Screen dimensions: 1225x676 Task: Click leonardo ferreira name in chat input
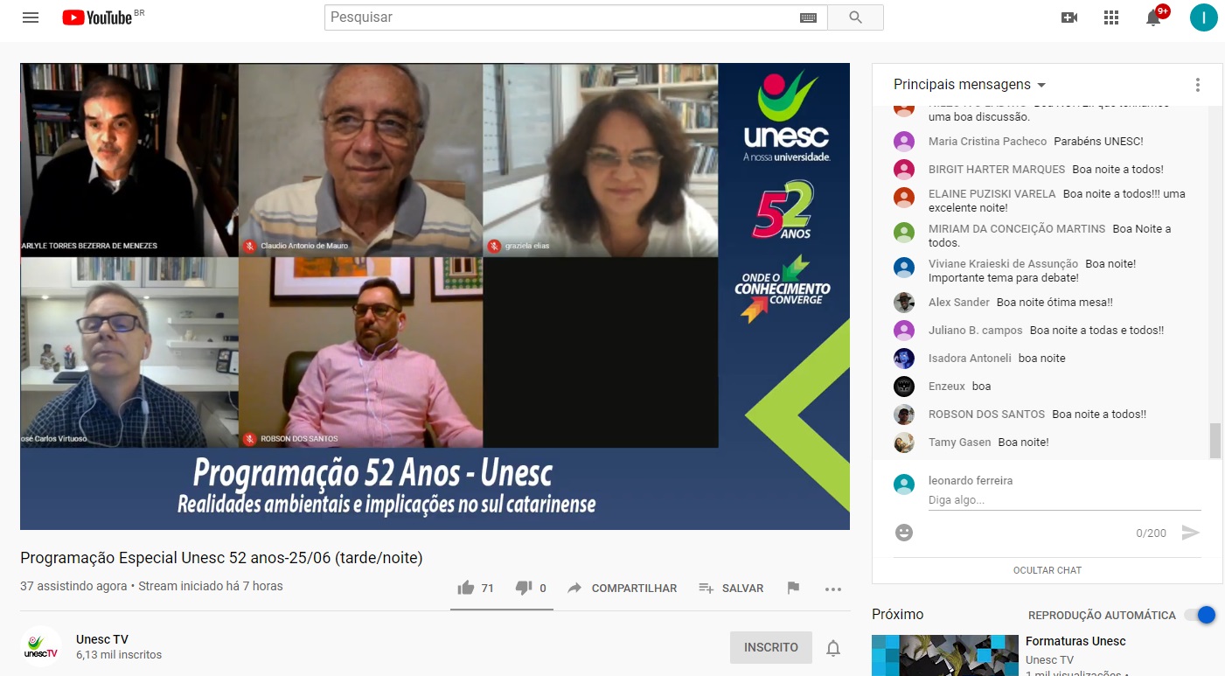coord(971,481)
